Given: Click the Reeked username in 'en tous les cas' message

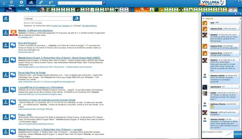Looking at the screenshot, I should tap(214, 34).
